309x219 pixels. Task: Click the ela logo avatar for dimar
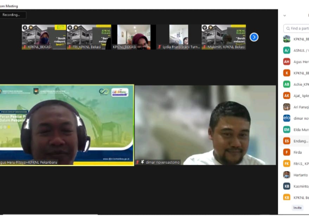point(287,118)
